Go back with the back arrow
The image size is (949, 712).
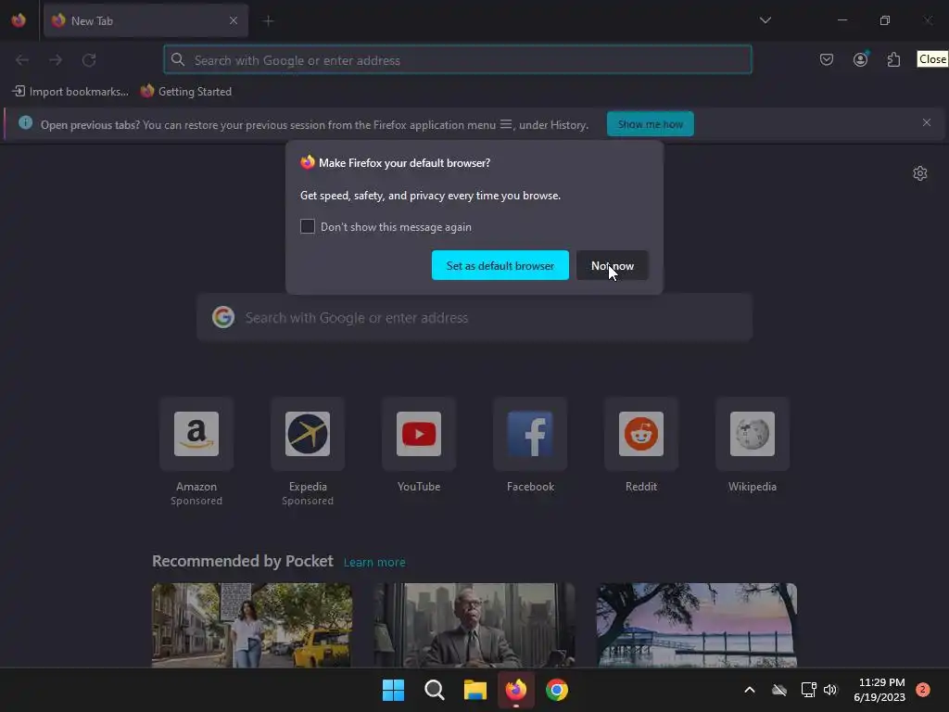22,60
